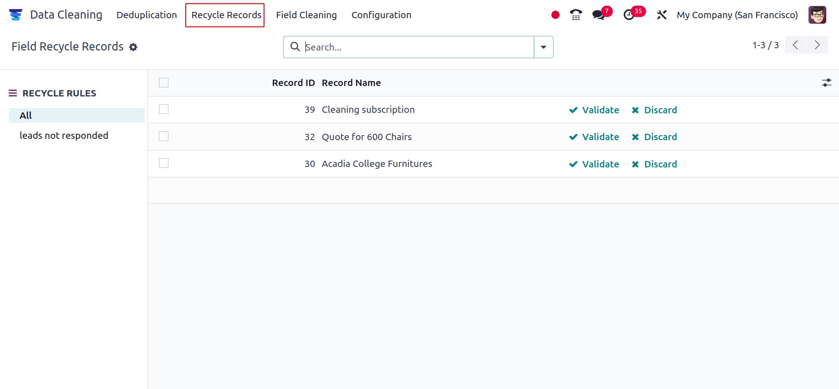Select the Acadia College Furnitures checkbox

point(163,163)
